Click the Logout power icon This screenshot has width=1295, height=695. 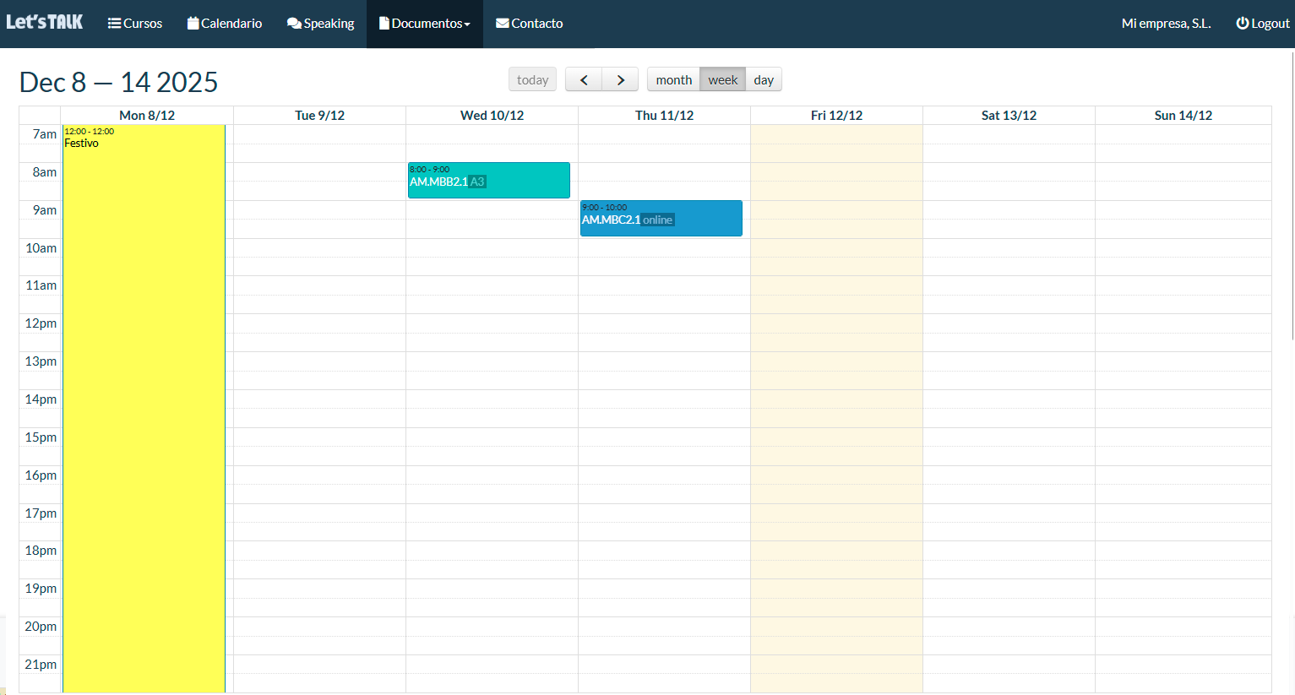(x=1242, y=24)
